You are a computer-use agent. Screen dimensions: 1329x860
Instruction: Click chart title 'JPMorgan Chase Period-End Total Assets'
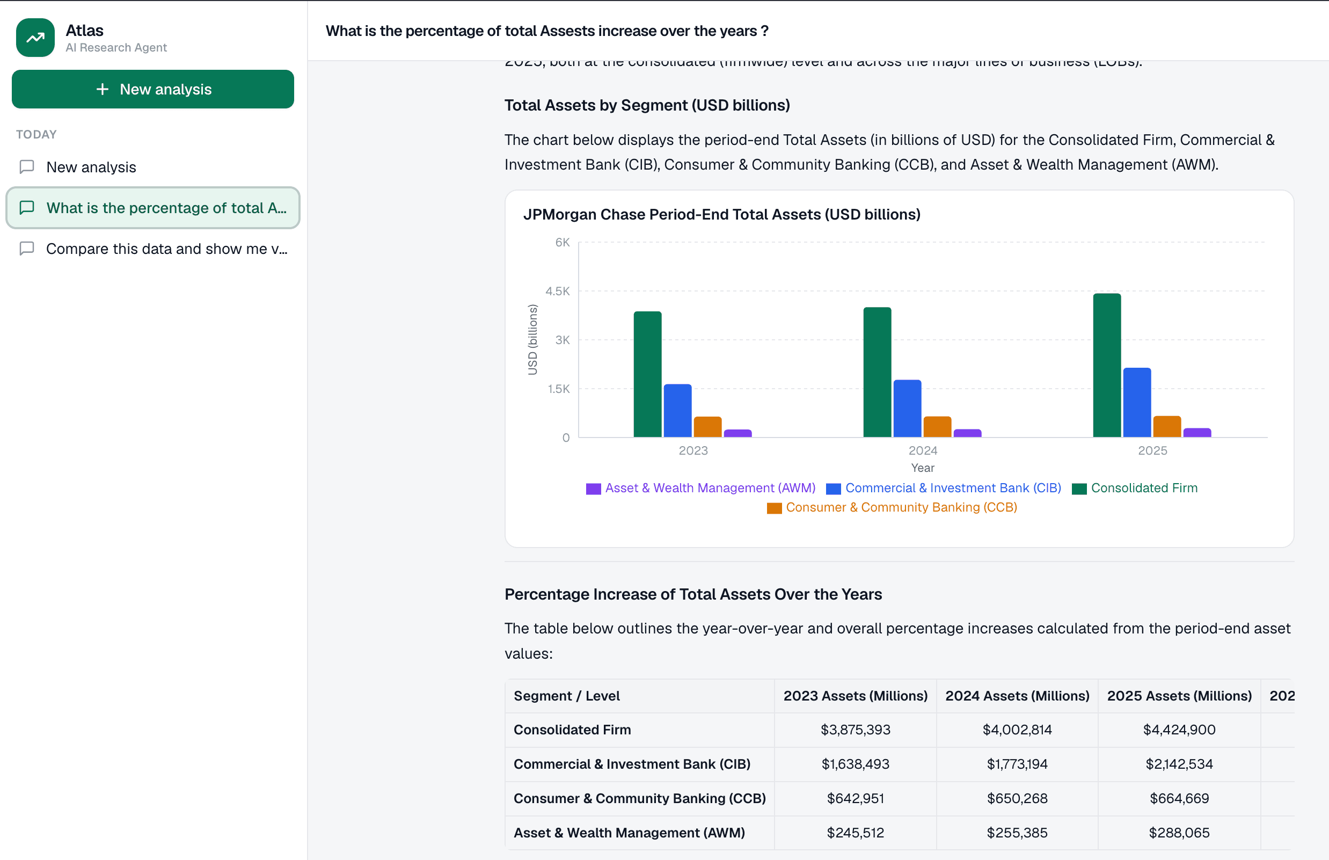point(721,214)
